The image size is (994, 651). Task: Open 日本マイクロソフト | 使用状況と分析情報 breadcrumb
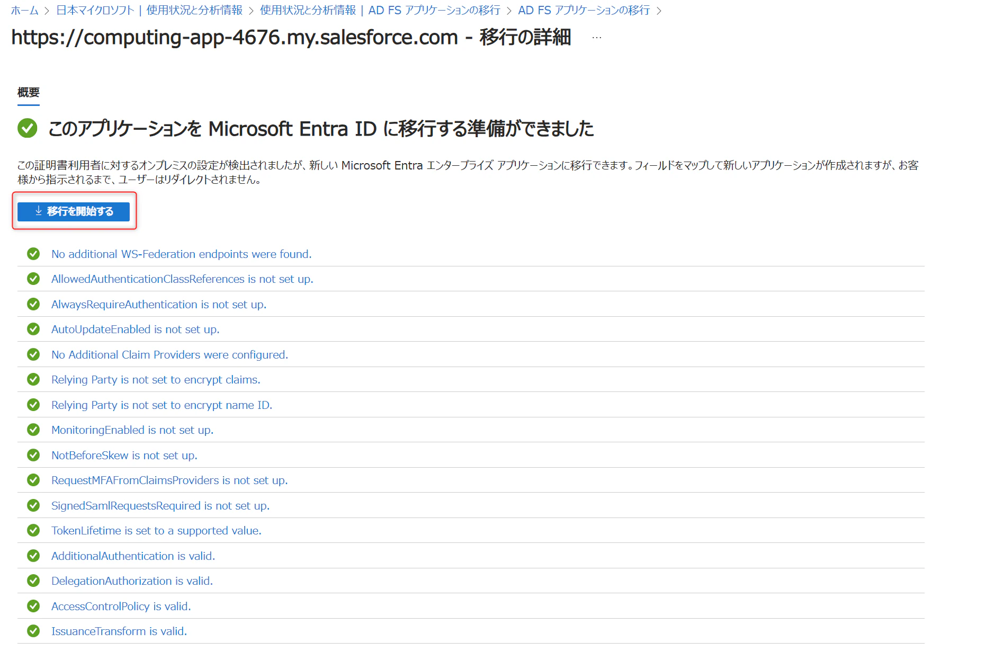coord(149,10)
